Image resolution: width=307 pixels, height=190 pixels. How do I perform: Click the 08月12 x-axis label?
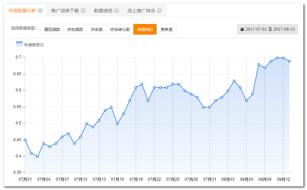click(x=283, y=179)
